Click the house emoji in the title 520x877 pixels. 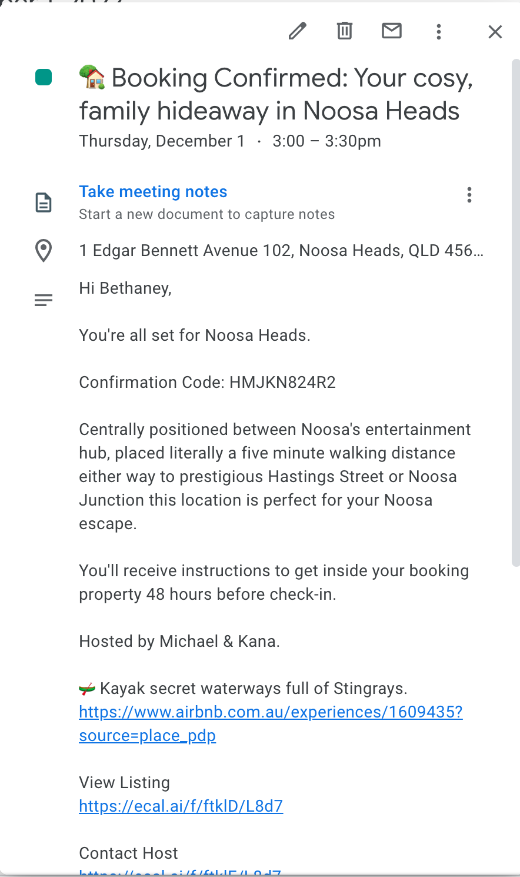tap(92, 77)
